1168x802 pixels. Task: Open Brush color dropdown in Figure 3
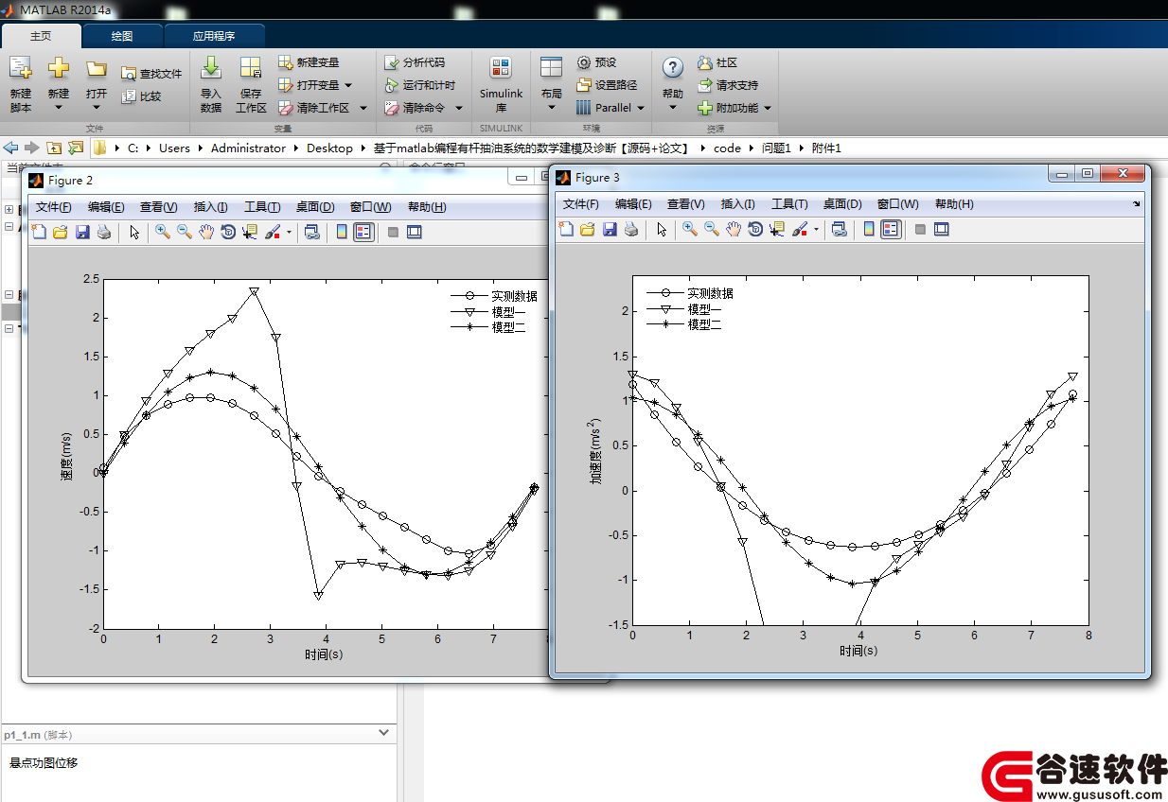pyautogui.click(x=816, y=229)
